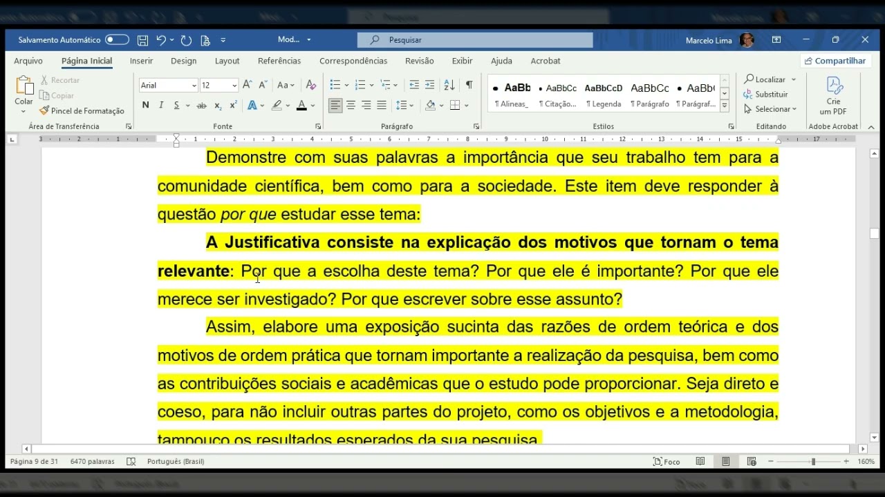Apply paragraph shading with the paint bucket

click(x=430, y=105)
